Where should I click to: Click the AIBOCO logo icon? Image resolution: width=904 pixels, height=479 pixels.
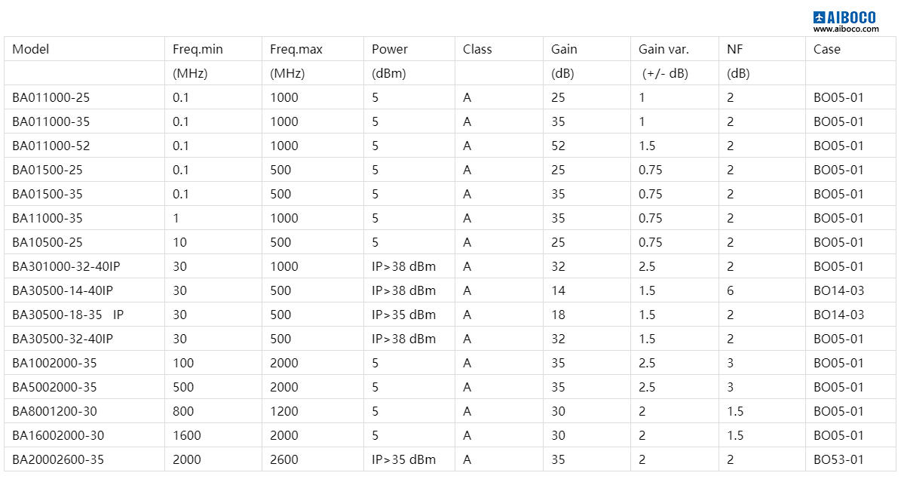pyautogui.click(x=820, y=17)
